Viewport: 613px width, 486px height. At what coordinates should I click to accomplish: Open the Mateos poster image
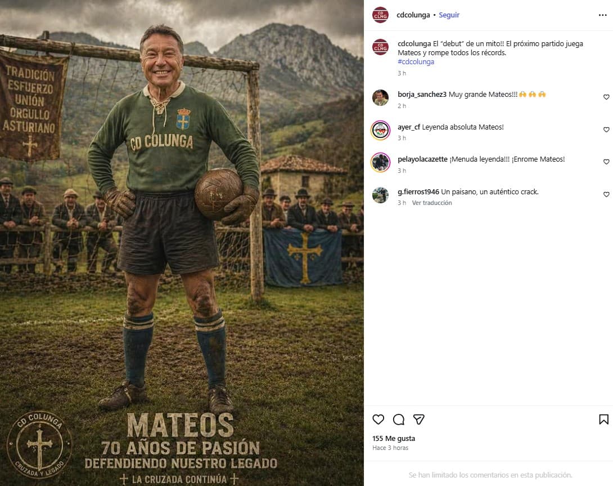point(182,243)
